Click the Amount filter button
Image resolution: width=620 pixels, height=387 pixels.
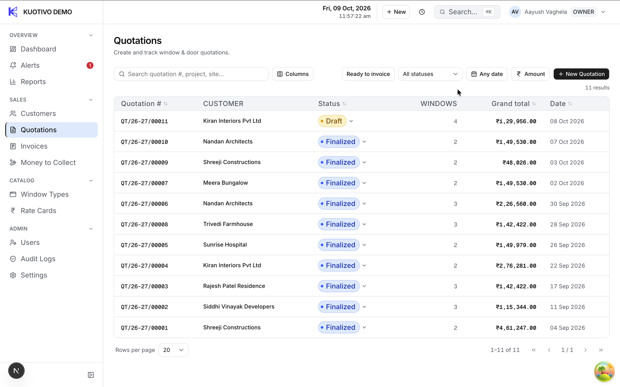(x=530, y=74)
